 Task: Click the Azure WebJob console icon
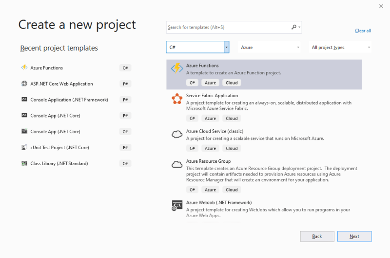pos(177,206)
